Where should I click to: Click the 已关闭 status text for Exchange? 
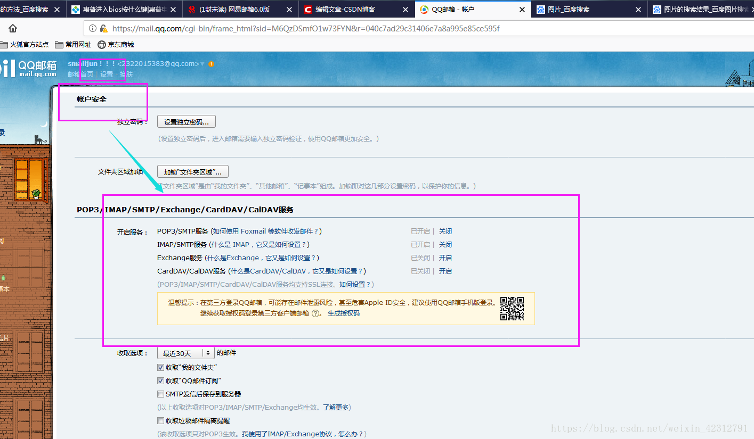[x=420, y=258]
